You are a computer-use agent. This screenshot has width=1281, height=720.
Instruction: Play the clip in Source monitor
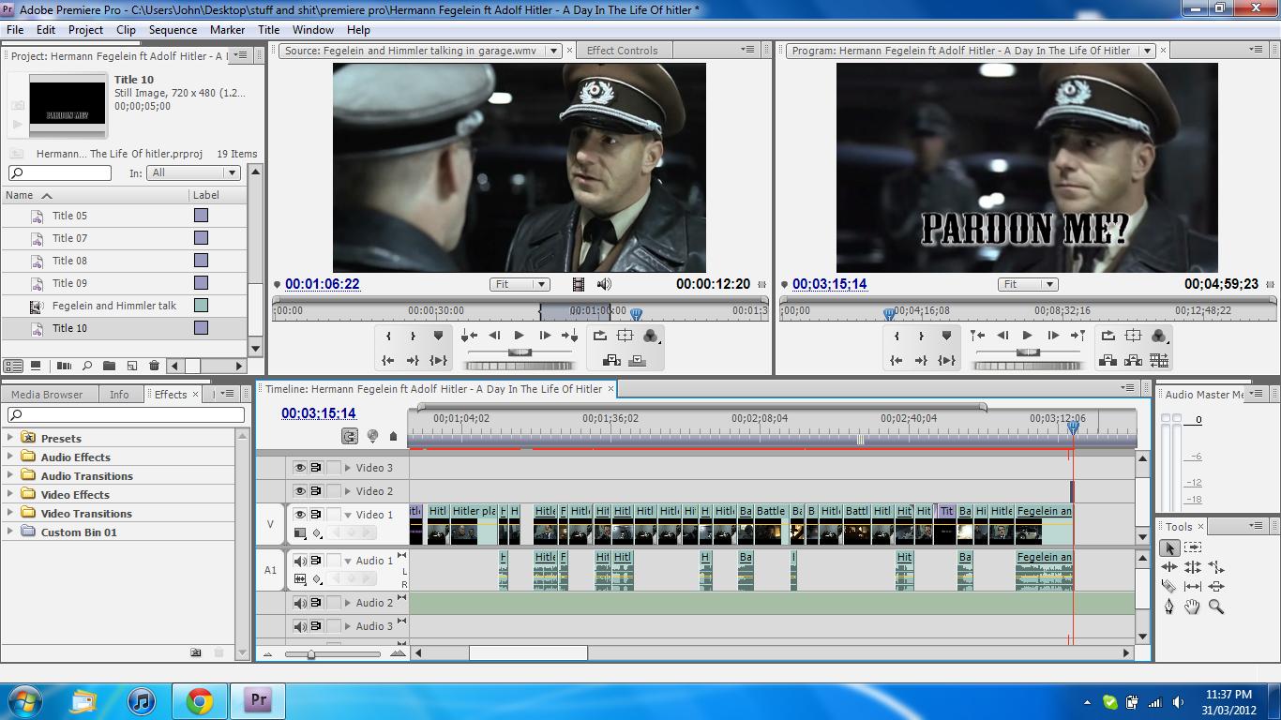[x=519, y=336]
